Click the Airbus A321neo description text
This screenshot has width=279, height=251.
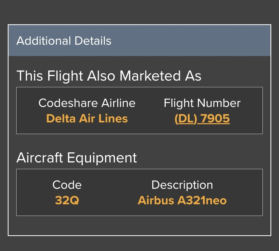[182, 200]
